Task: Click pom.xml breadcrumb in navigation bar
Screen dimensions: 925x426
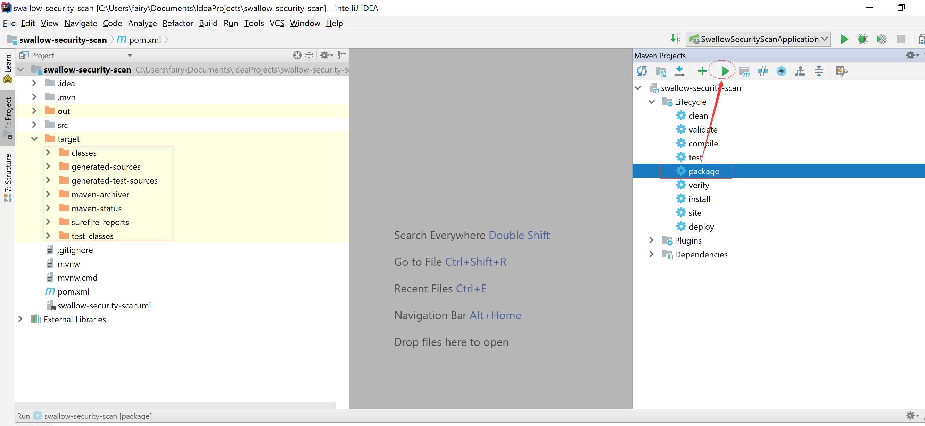Action: pos(139,40)
